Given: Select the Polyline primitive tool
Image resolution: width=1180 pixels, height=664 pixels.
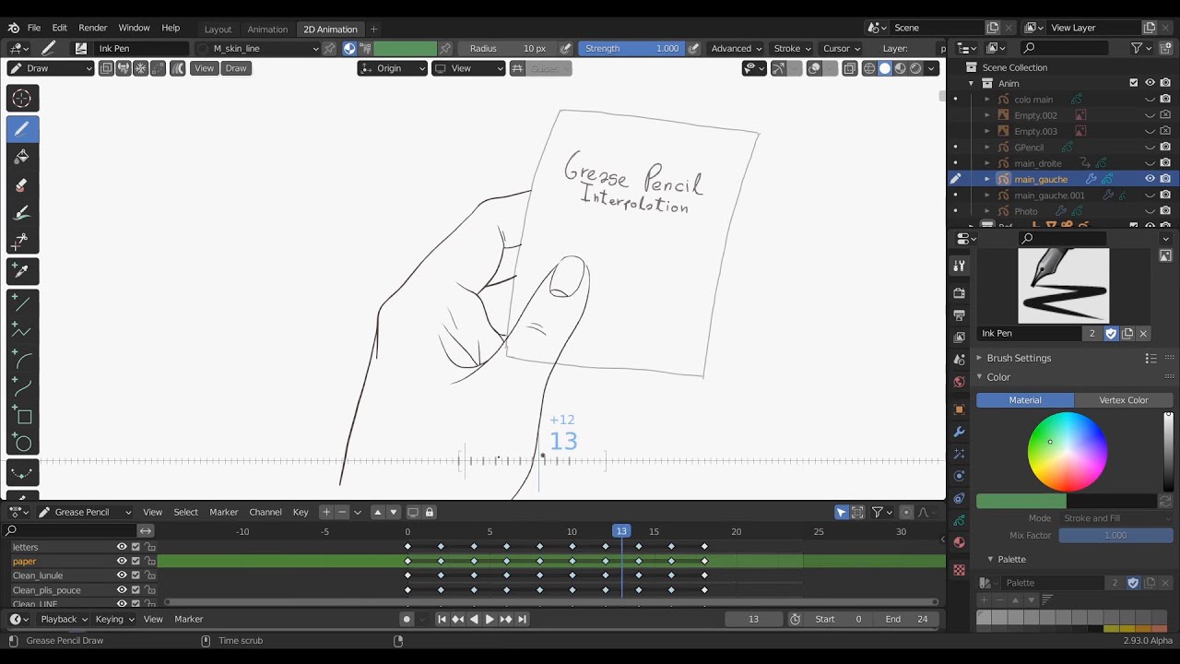Looking at the screenshot, I should (23, 330).
